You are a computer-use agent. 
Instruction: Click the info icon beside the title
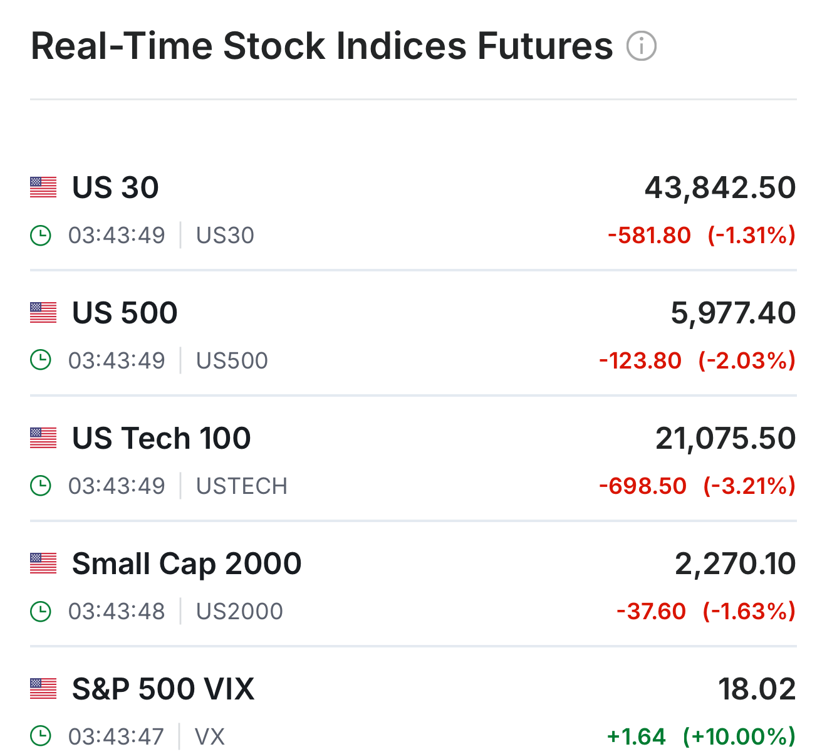[641, 46]
